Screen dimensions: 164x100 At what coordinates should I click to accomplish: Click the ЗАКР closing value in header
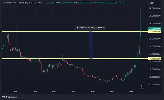coord(99,3)
